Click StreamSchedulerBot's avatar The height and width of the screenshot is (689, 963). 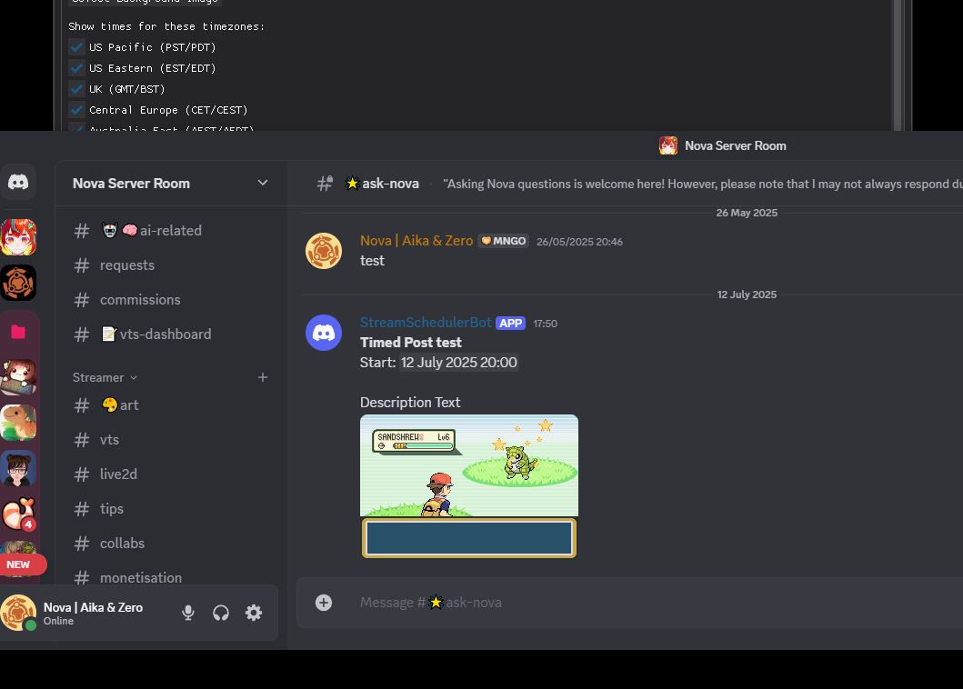tap(324, 333)
